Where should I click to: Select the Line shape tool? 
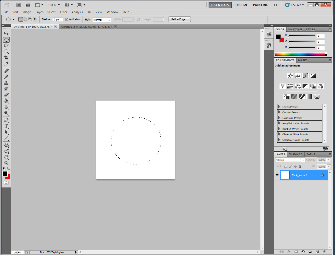6,138
